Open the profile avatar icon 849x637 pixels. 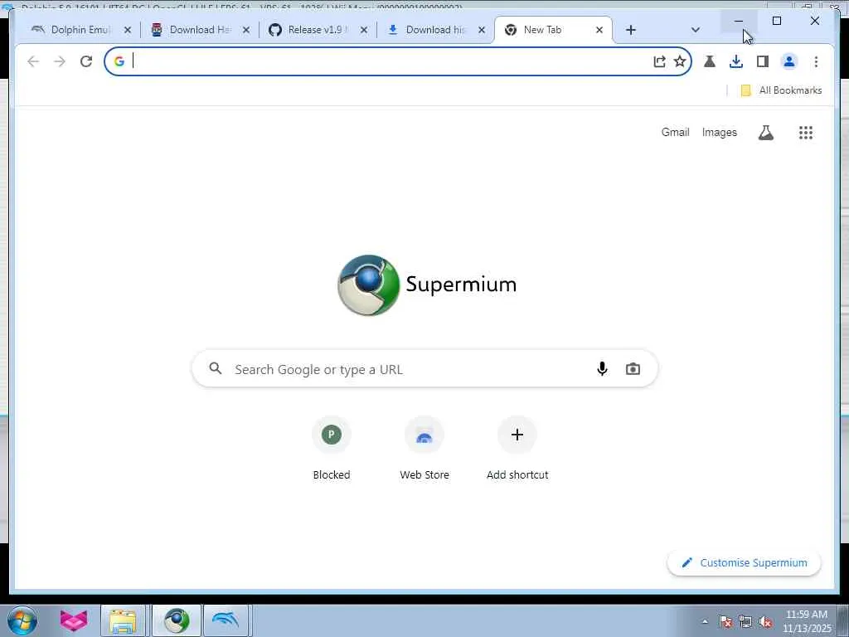[x=789, y=61]
